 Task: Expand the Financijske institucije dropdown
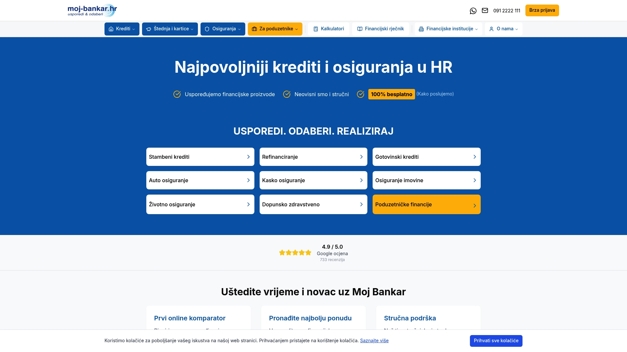pyautogui.click(x=448, y=29)
